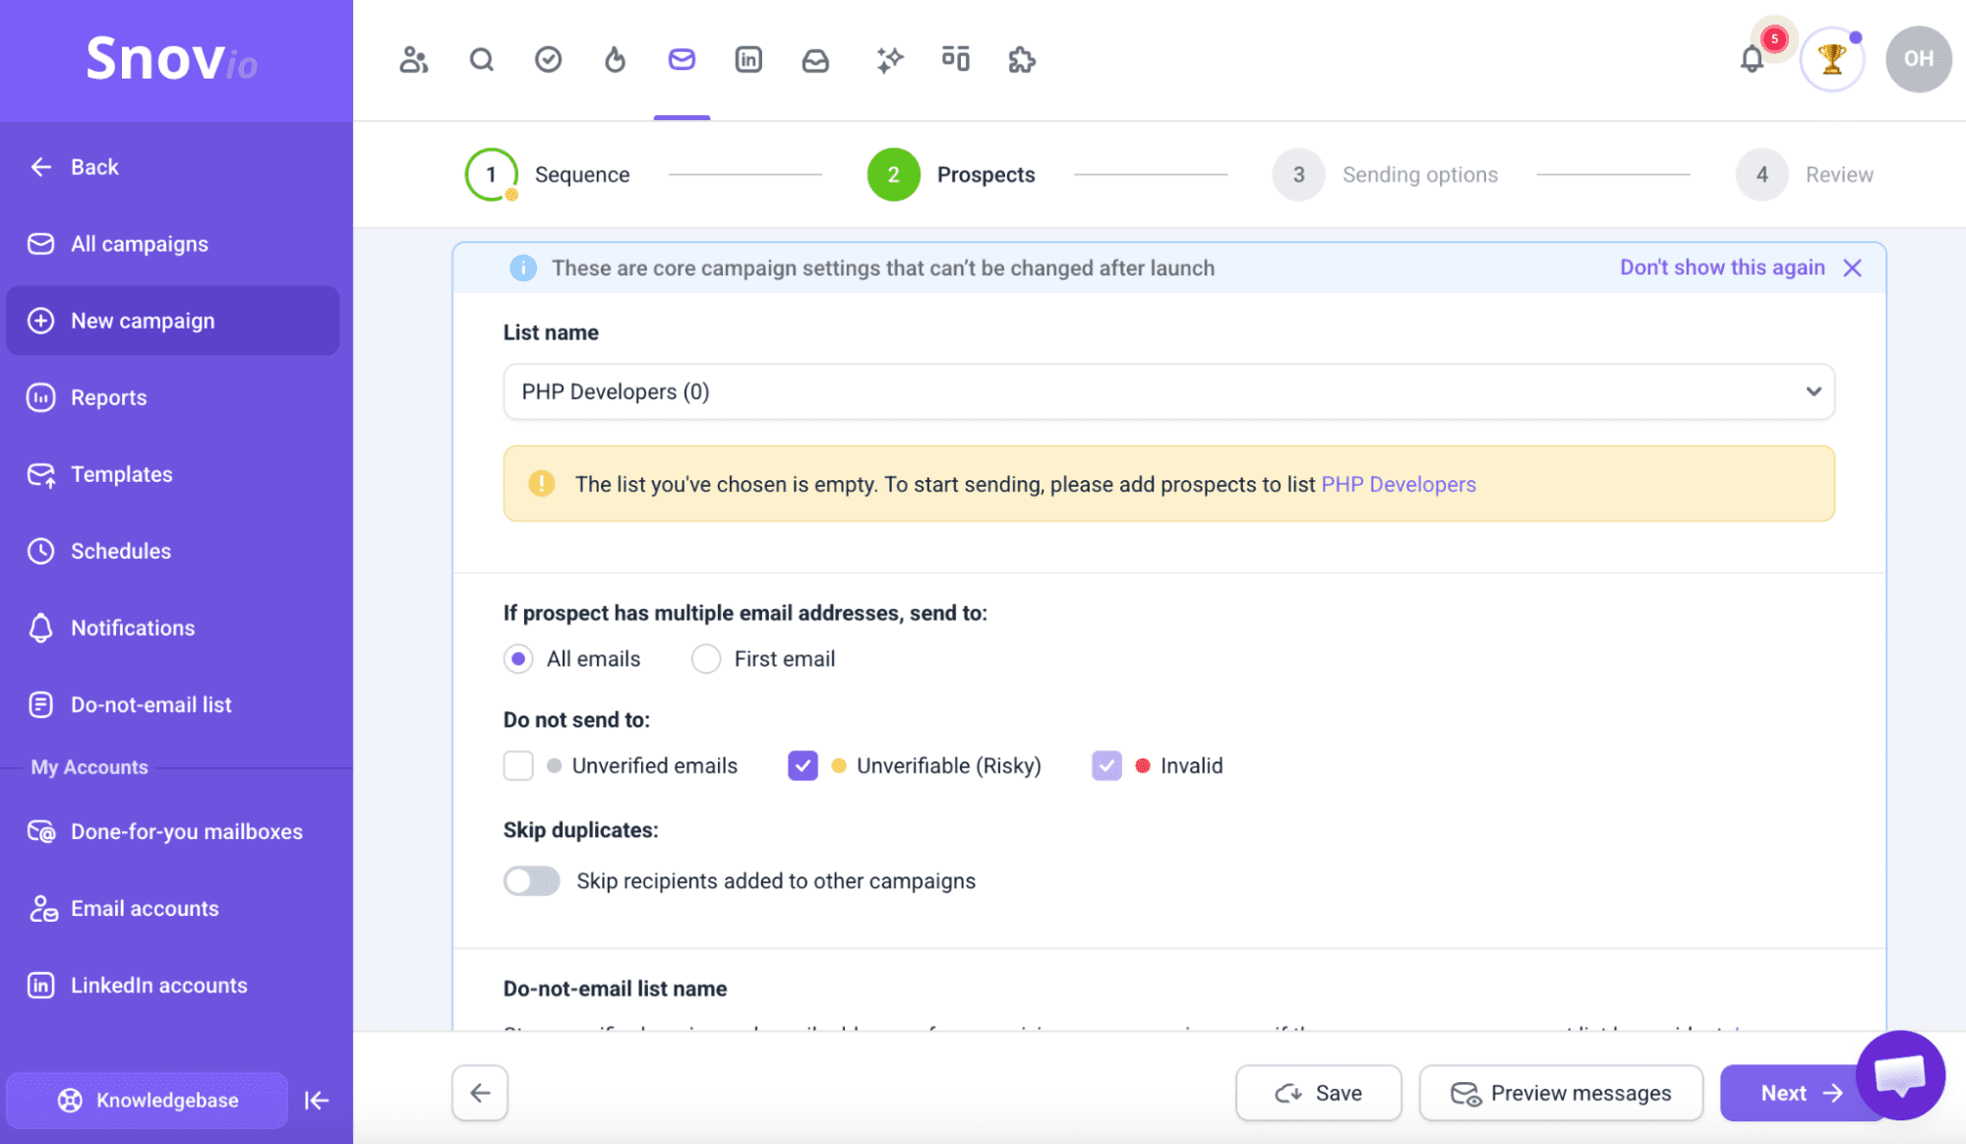Click the PHP Developers link in warning
The height and width of the screenshot is (1145, 1966).
click(1398, 485)
